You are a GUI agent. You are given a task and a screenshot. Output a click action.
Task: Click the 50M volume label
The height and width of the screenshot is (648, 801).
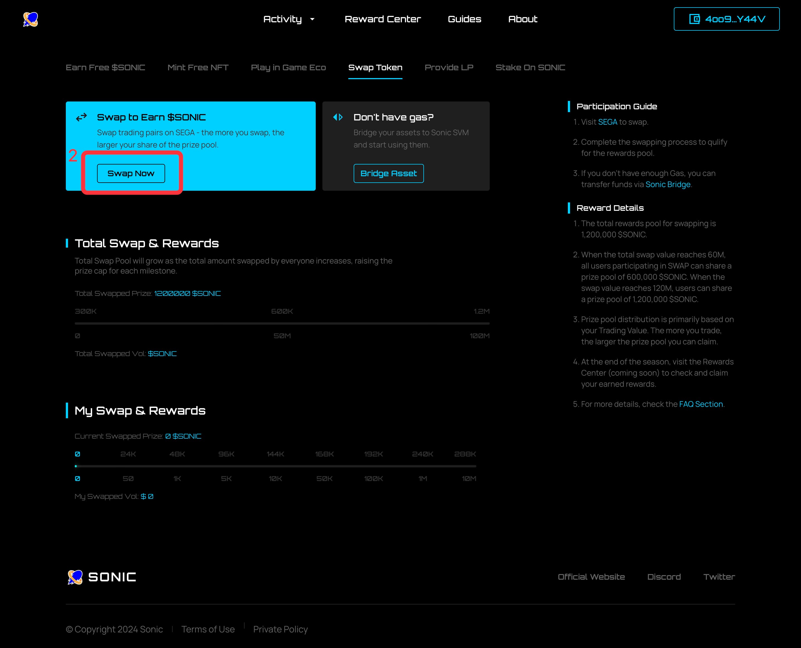pos(282,336)
